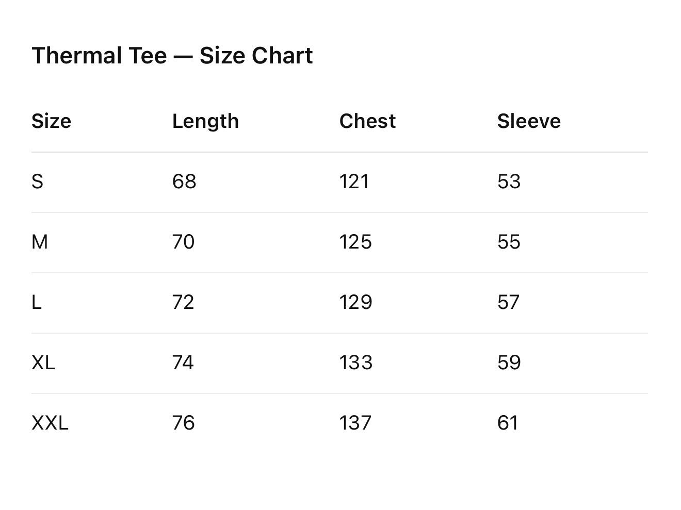Select the M size row label

click(40, 242)
